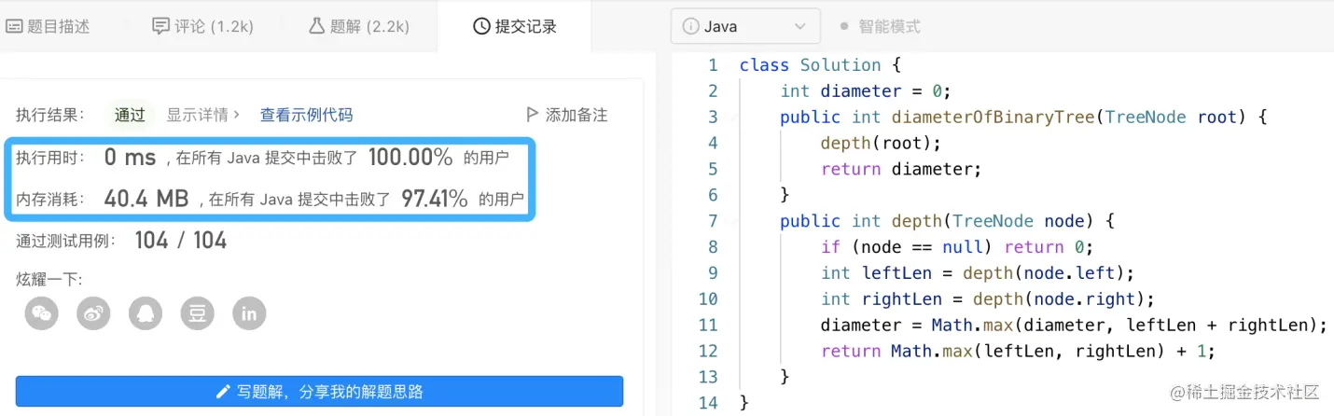1334x416 pixels.
Task: Open the 题目描述 tab
Action: tap(49, 26)
